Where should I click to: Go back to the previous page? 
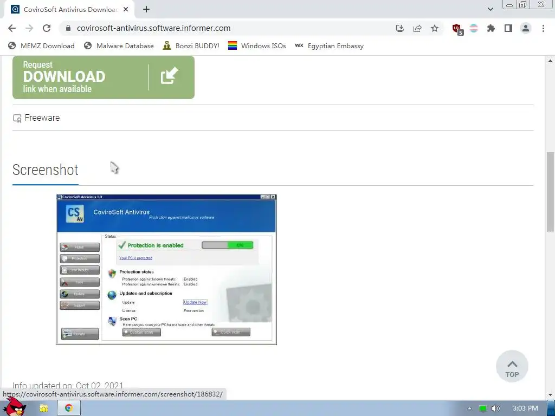[x=12, y=28]
